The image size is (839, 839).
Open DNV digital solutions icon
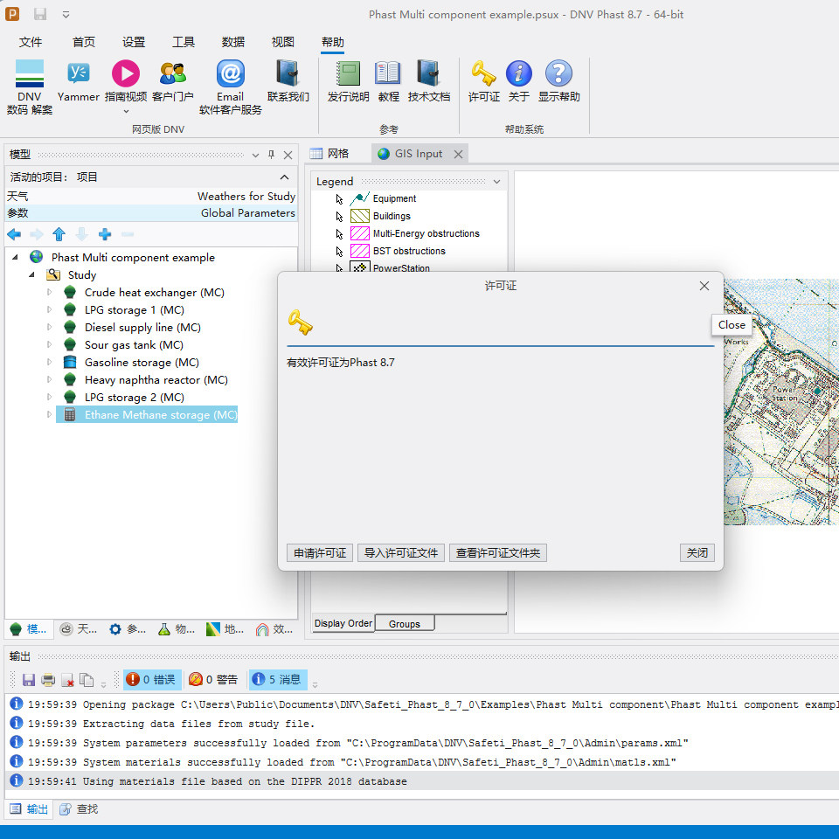pos(30,73)
